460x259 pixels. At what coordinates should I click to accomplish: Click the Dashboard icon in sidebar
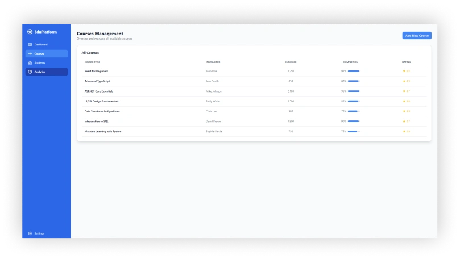click(x=30, y=44)
